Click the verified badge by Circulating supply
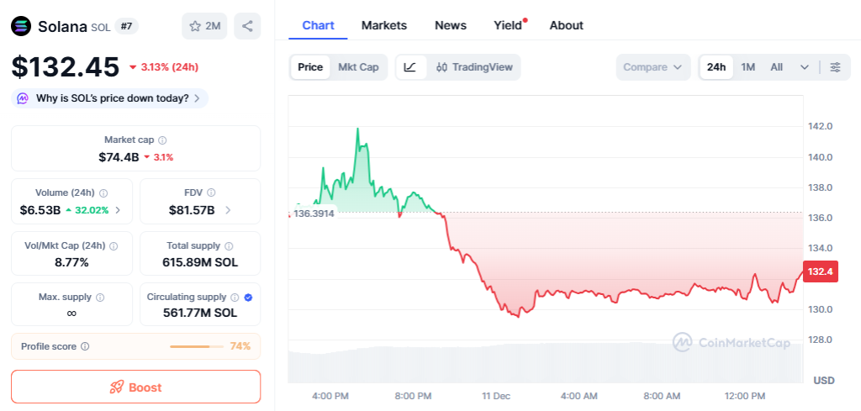Screen dimensions: 861x411 [248, 298]
